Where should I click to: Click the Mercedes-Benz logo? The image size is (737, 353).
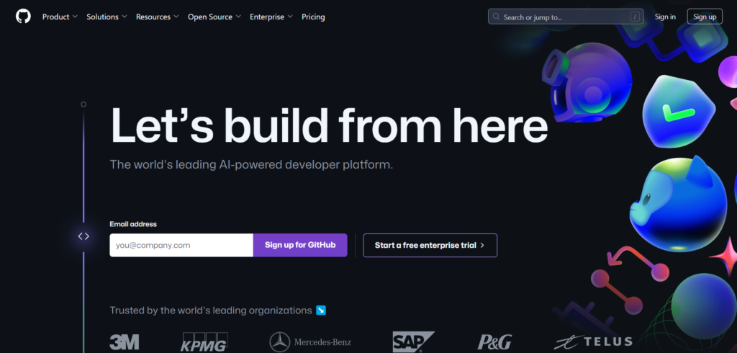tap(311, 341)
